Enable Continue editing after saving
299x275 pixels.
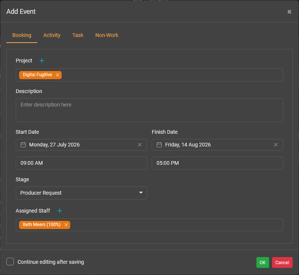10,262
